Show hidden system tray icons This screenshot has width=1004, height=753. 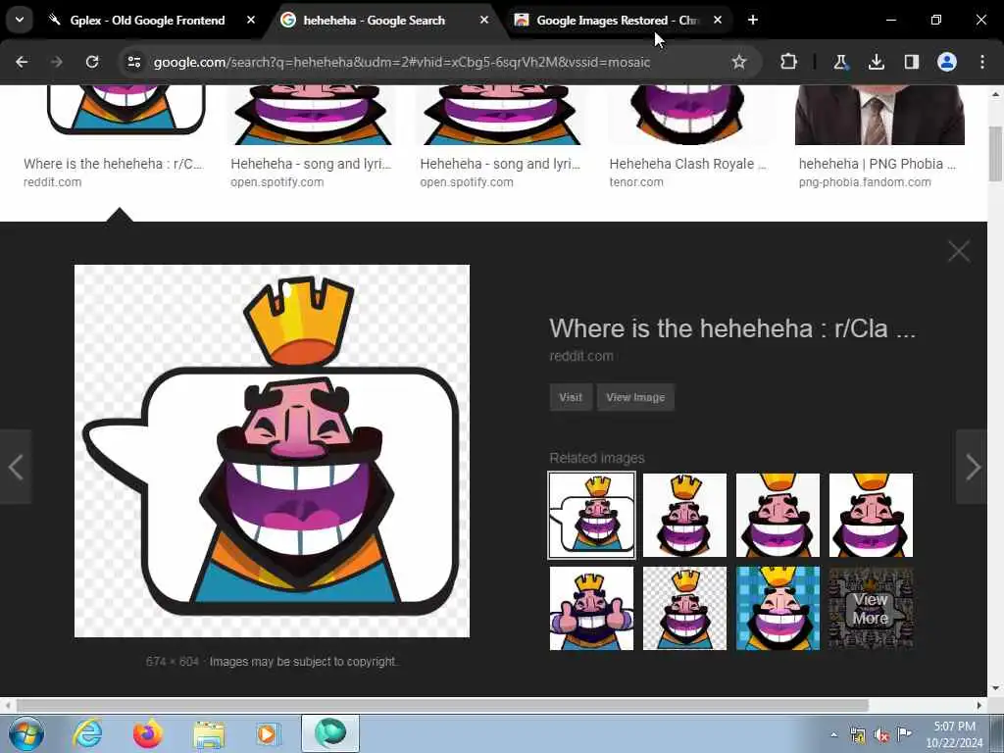[833, 734]
